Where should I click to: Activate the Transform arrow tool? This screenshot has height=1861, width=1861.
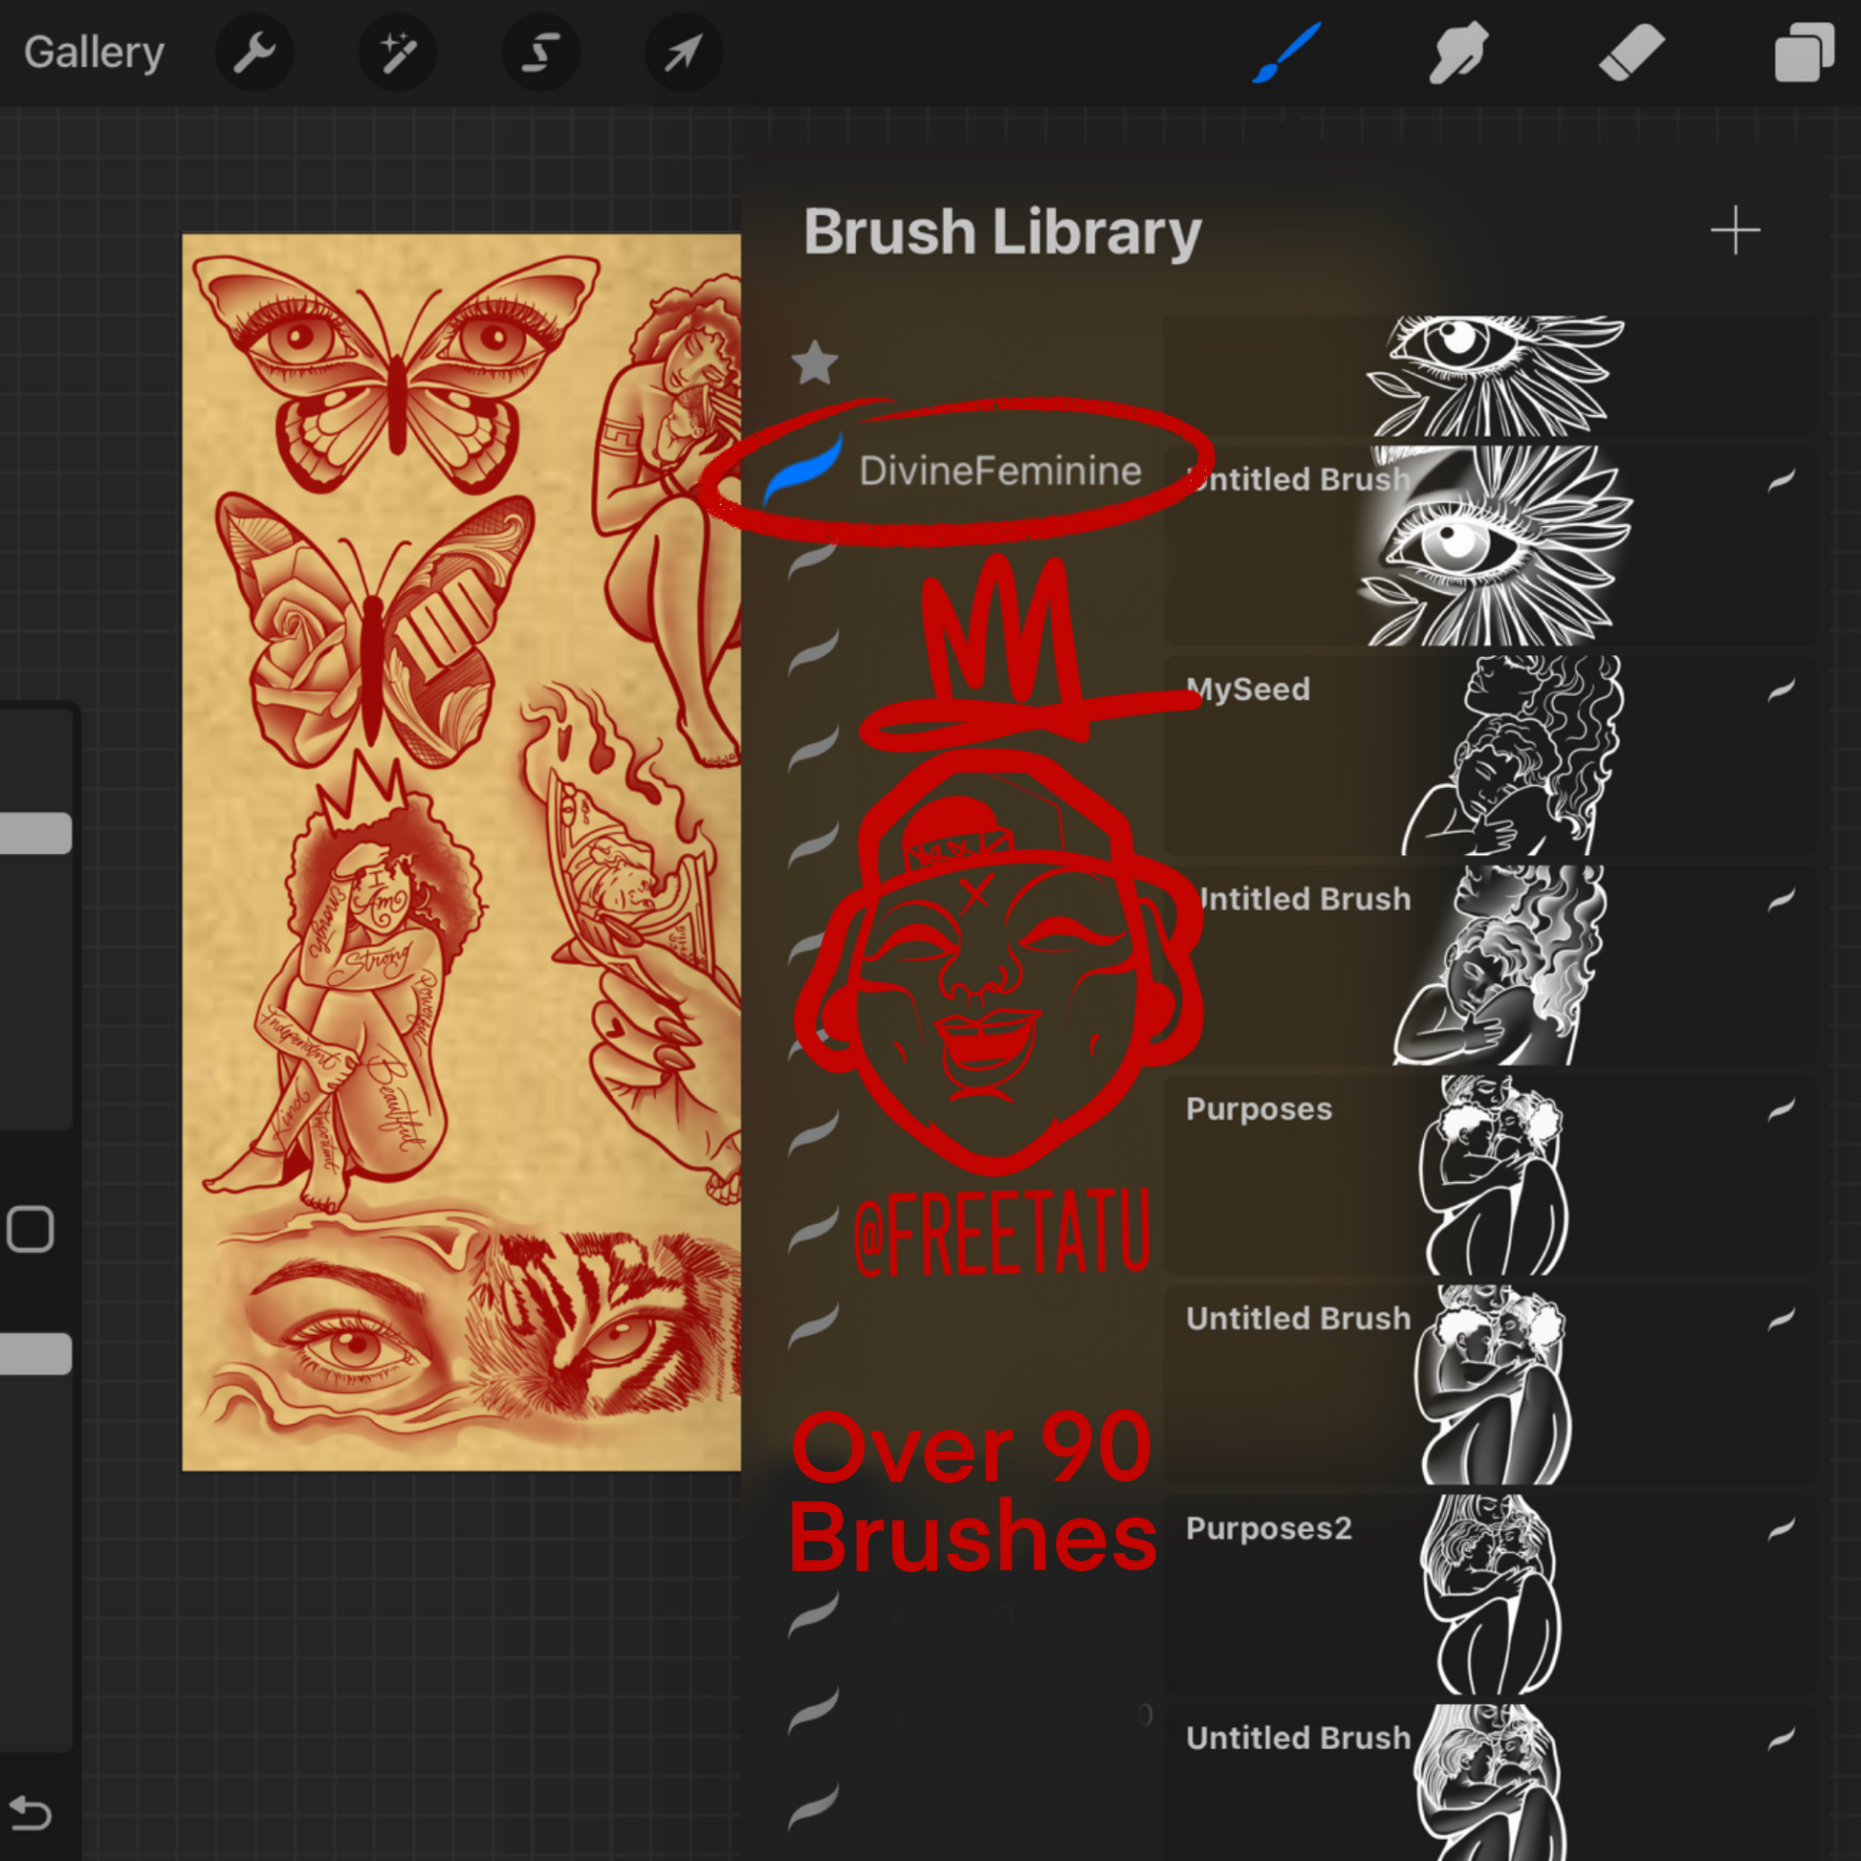click(x=683, y=53)
